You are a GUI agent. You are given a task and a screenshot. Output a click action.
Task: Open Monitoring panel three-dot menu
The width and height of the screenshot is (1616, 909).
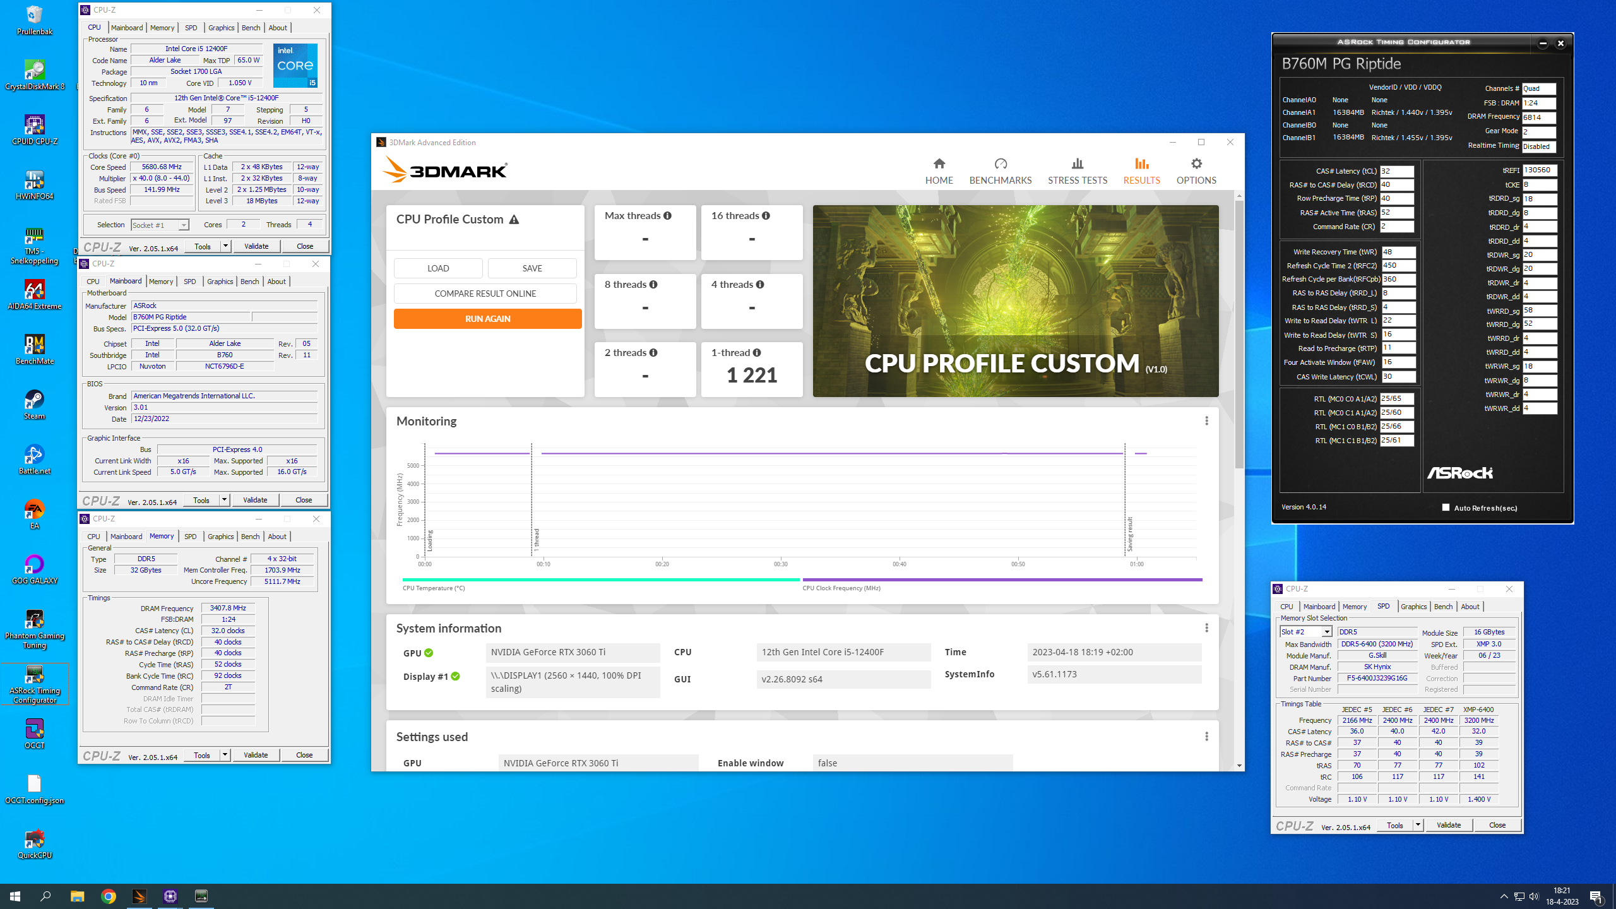[x=1206, y=420]
